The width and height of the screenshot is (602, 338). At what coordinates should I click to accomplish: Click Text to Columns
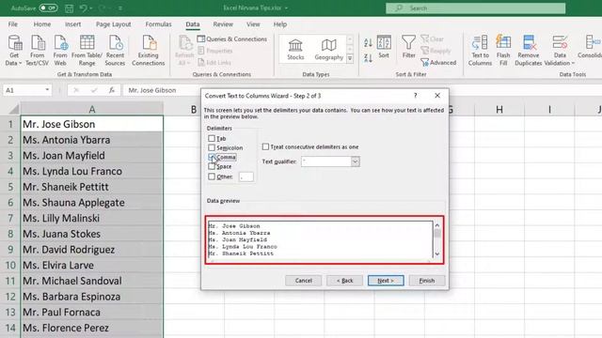pyautogui.click(x=480, y=51)
